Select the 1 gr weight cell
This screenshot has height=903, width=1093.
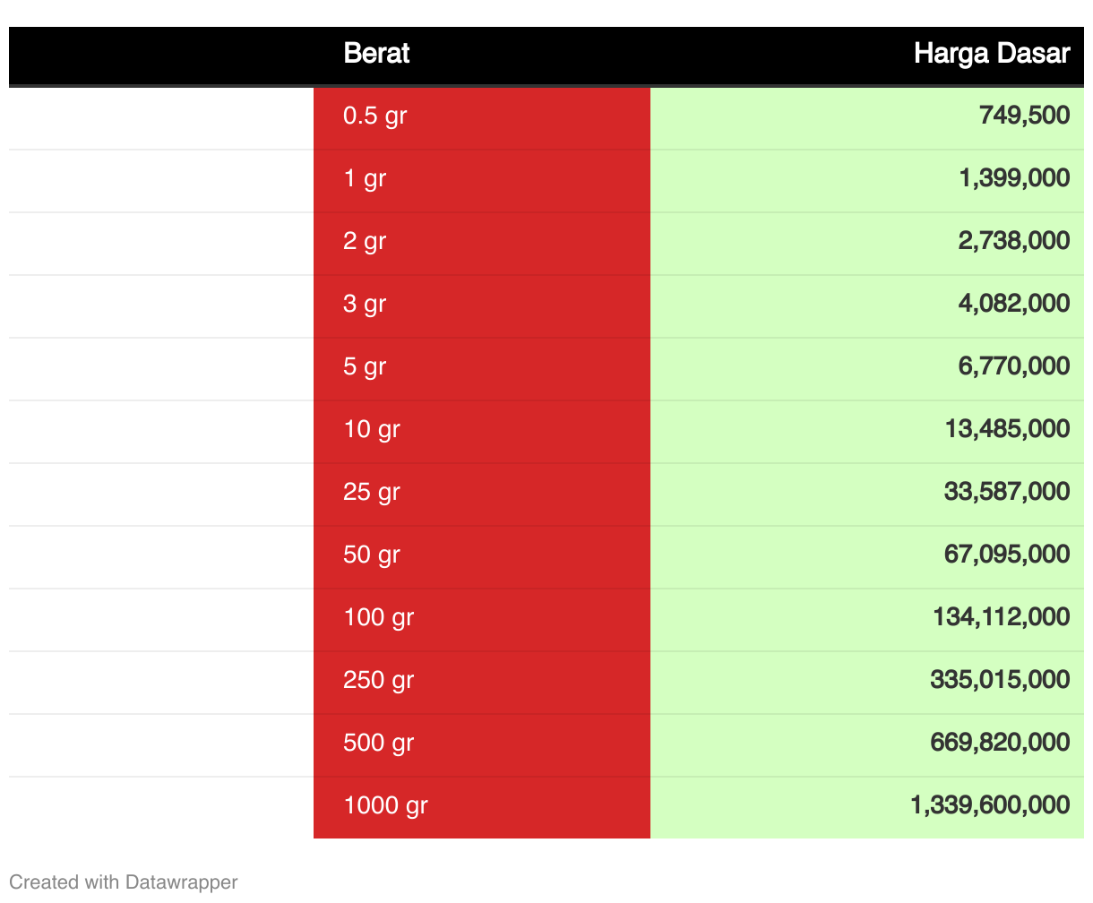pos(482,181)
